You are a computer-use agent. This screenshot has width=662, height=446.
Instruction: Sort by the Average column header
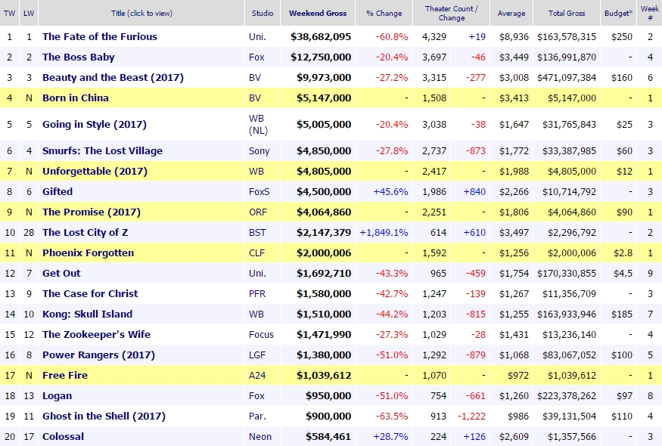click(511, 13)
